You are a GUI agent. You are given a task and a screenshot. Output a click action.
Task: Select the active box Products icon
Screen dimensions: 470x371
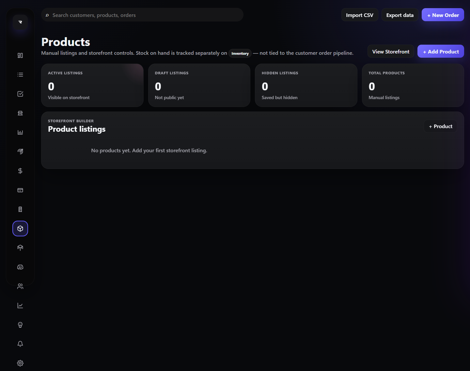(20, 229)
